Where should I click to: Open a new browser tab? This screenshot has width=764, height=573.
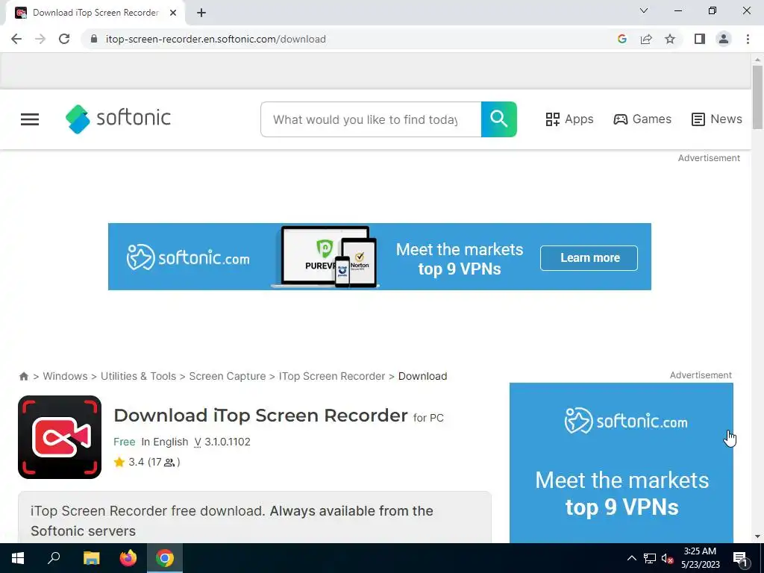201,13
